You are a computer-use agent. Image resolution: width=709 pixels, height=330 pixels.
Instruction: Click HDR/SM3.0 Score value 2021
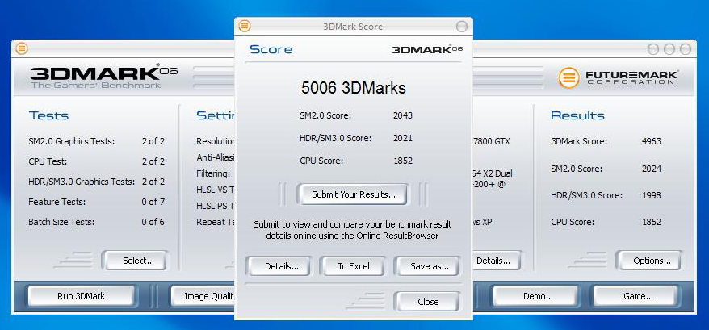[403, 138]
